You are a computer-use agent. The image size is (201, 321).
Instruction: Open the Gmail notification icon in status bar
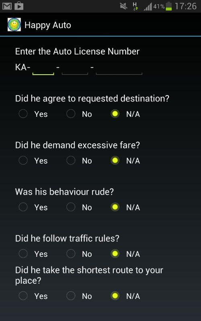[7, 6]
